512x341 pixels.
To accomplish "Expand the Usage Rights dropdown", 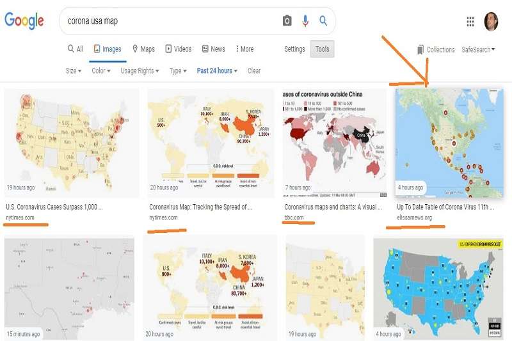I will pyautogui.click(x=140, y=70).
